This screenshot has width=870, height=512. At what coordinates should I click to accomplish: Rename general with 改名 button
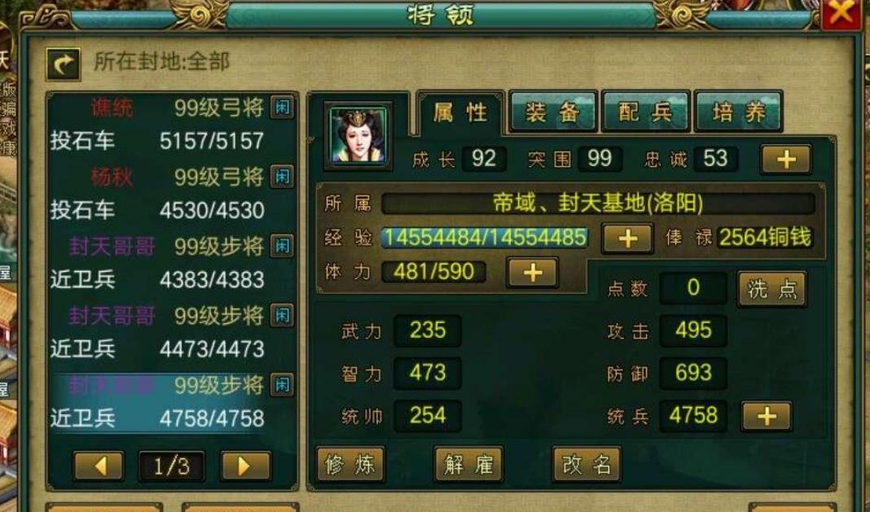pos(587,464)
